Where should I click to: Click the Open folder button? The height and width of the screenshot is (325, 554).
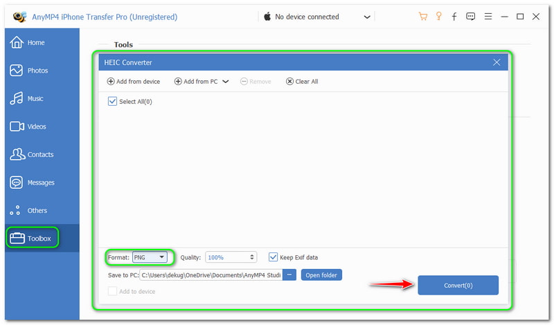(321, 275)
